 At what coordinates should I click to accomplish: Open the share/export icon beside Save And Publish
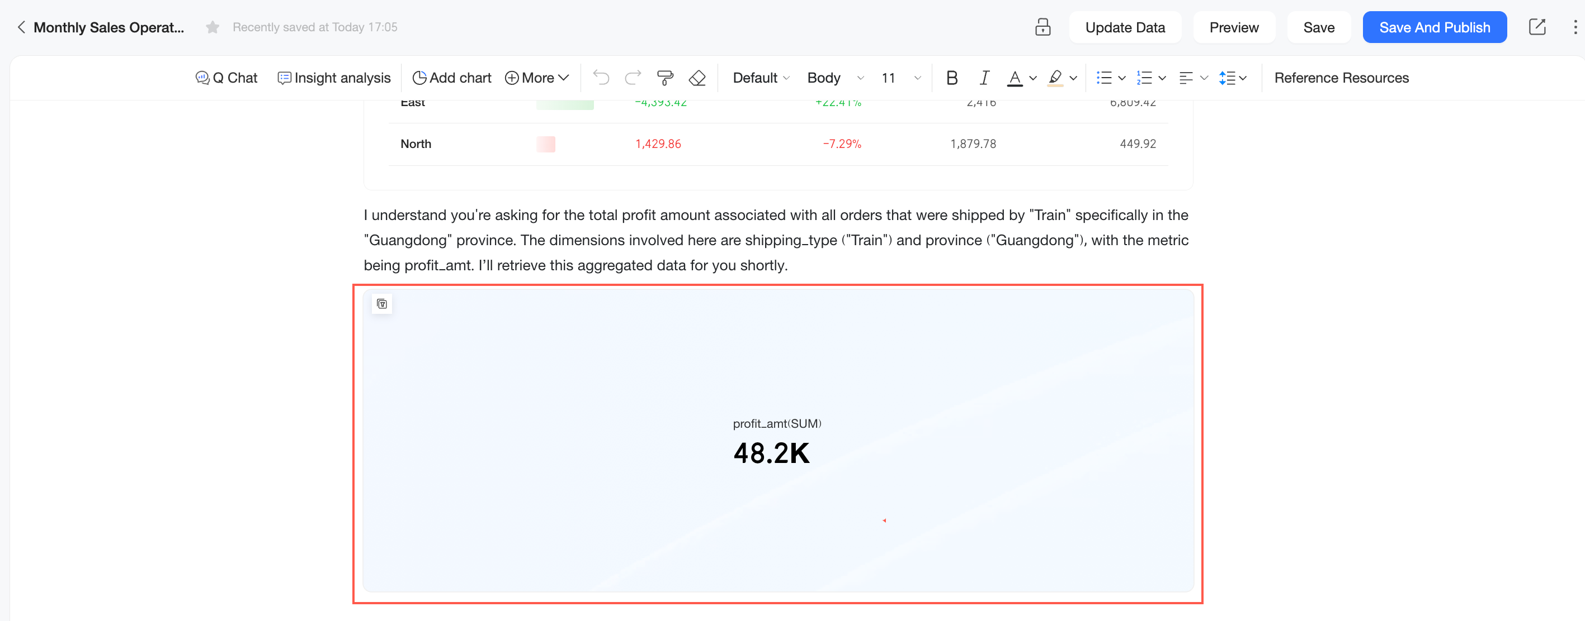click(1537, 27)
